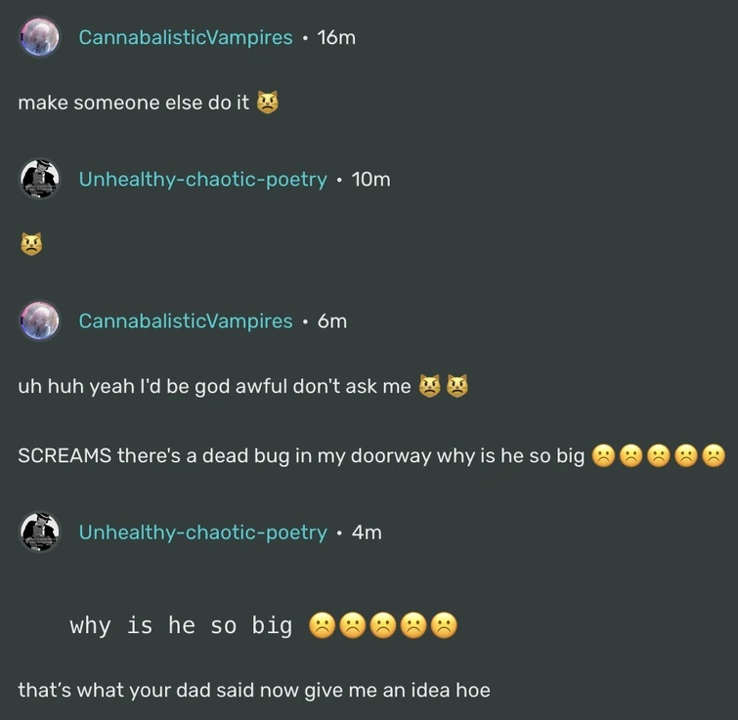Visit Unhealthy-chaotic-poetry username on 4m comment

click(203, 532)
